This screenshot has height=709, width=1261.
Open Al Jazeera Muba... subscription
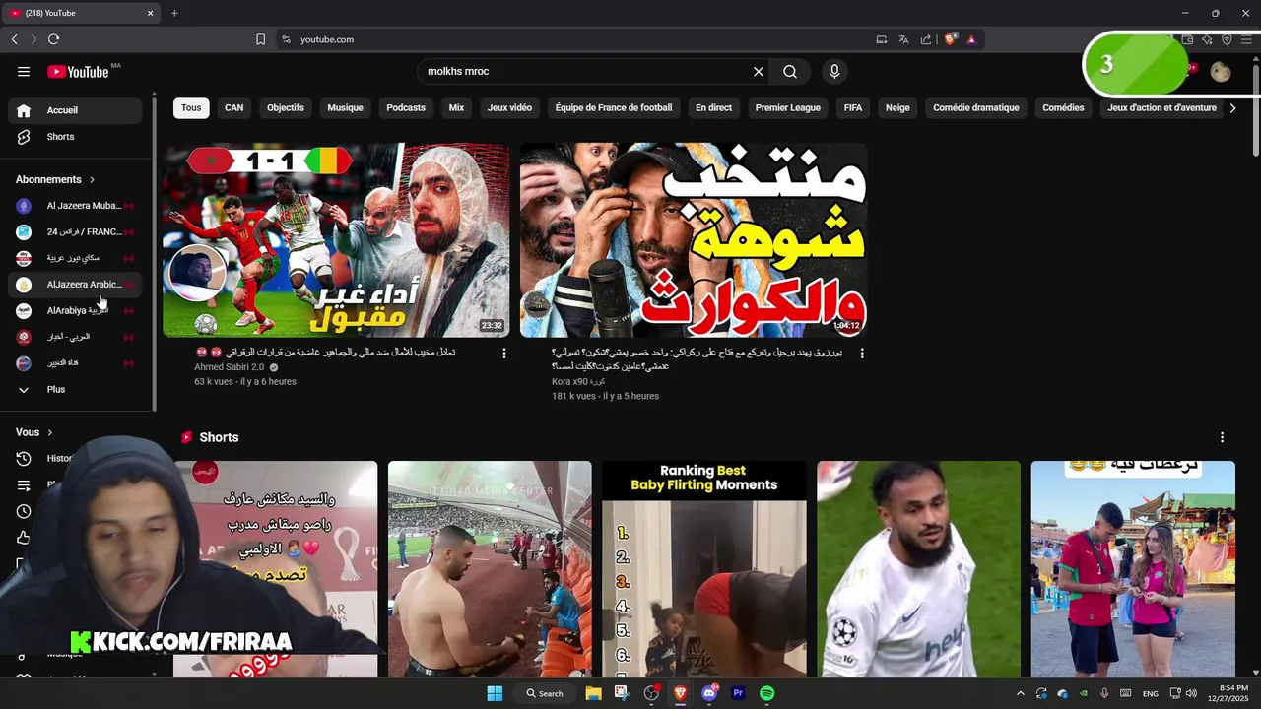point(74,206)
